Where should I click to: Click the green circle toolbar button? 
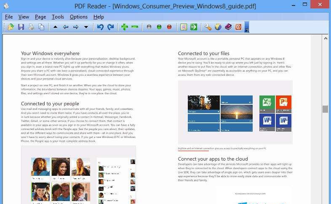click(159, 27)
